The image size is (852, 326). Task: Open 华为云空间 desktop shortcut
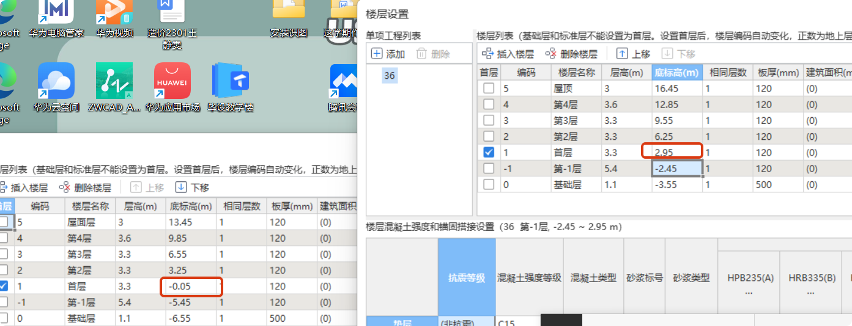point(56,88)
